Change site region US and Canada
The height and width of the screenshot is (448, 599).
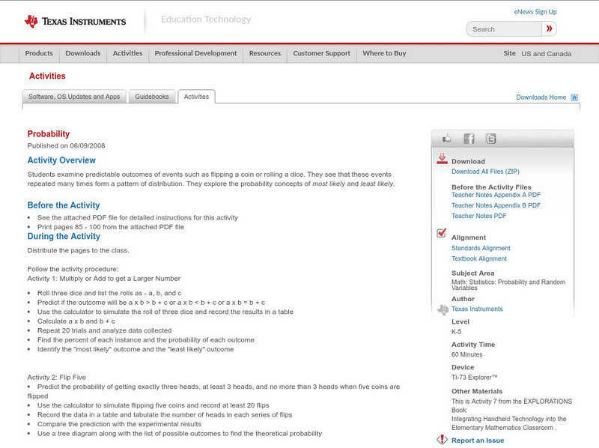coord(547,54)
